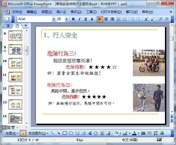Insert a horizontal Text Box

tap(77, 133)
